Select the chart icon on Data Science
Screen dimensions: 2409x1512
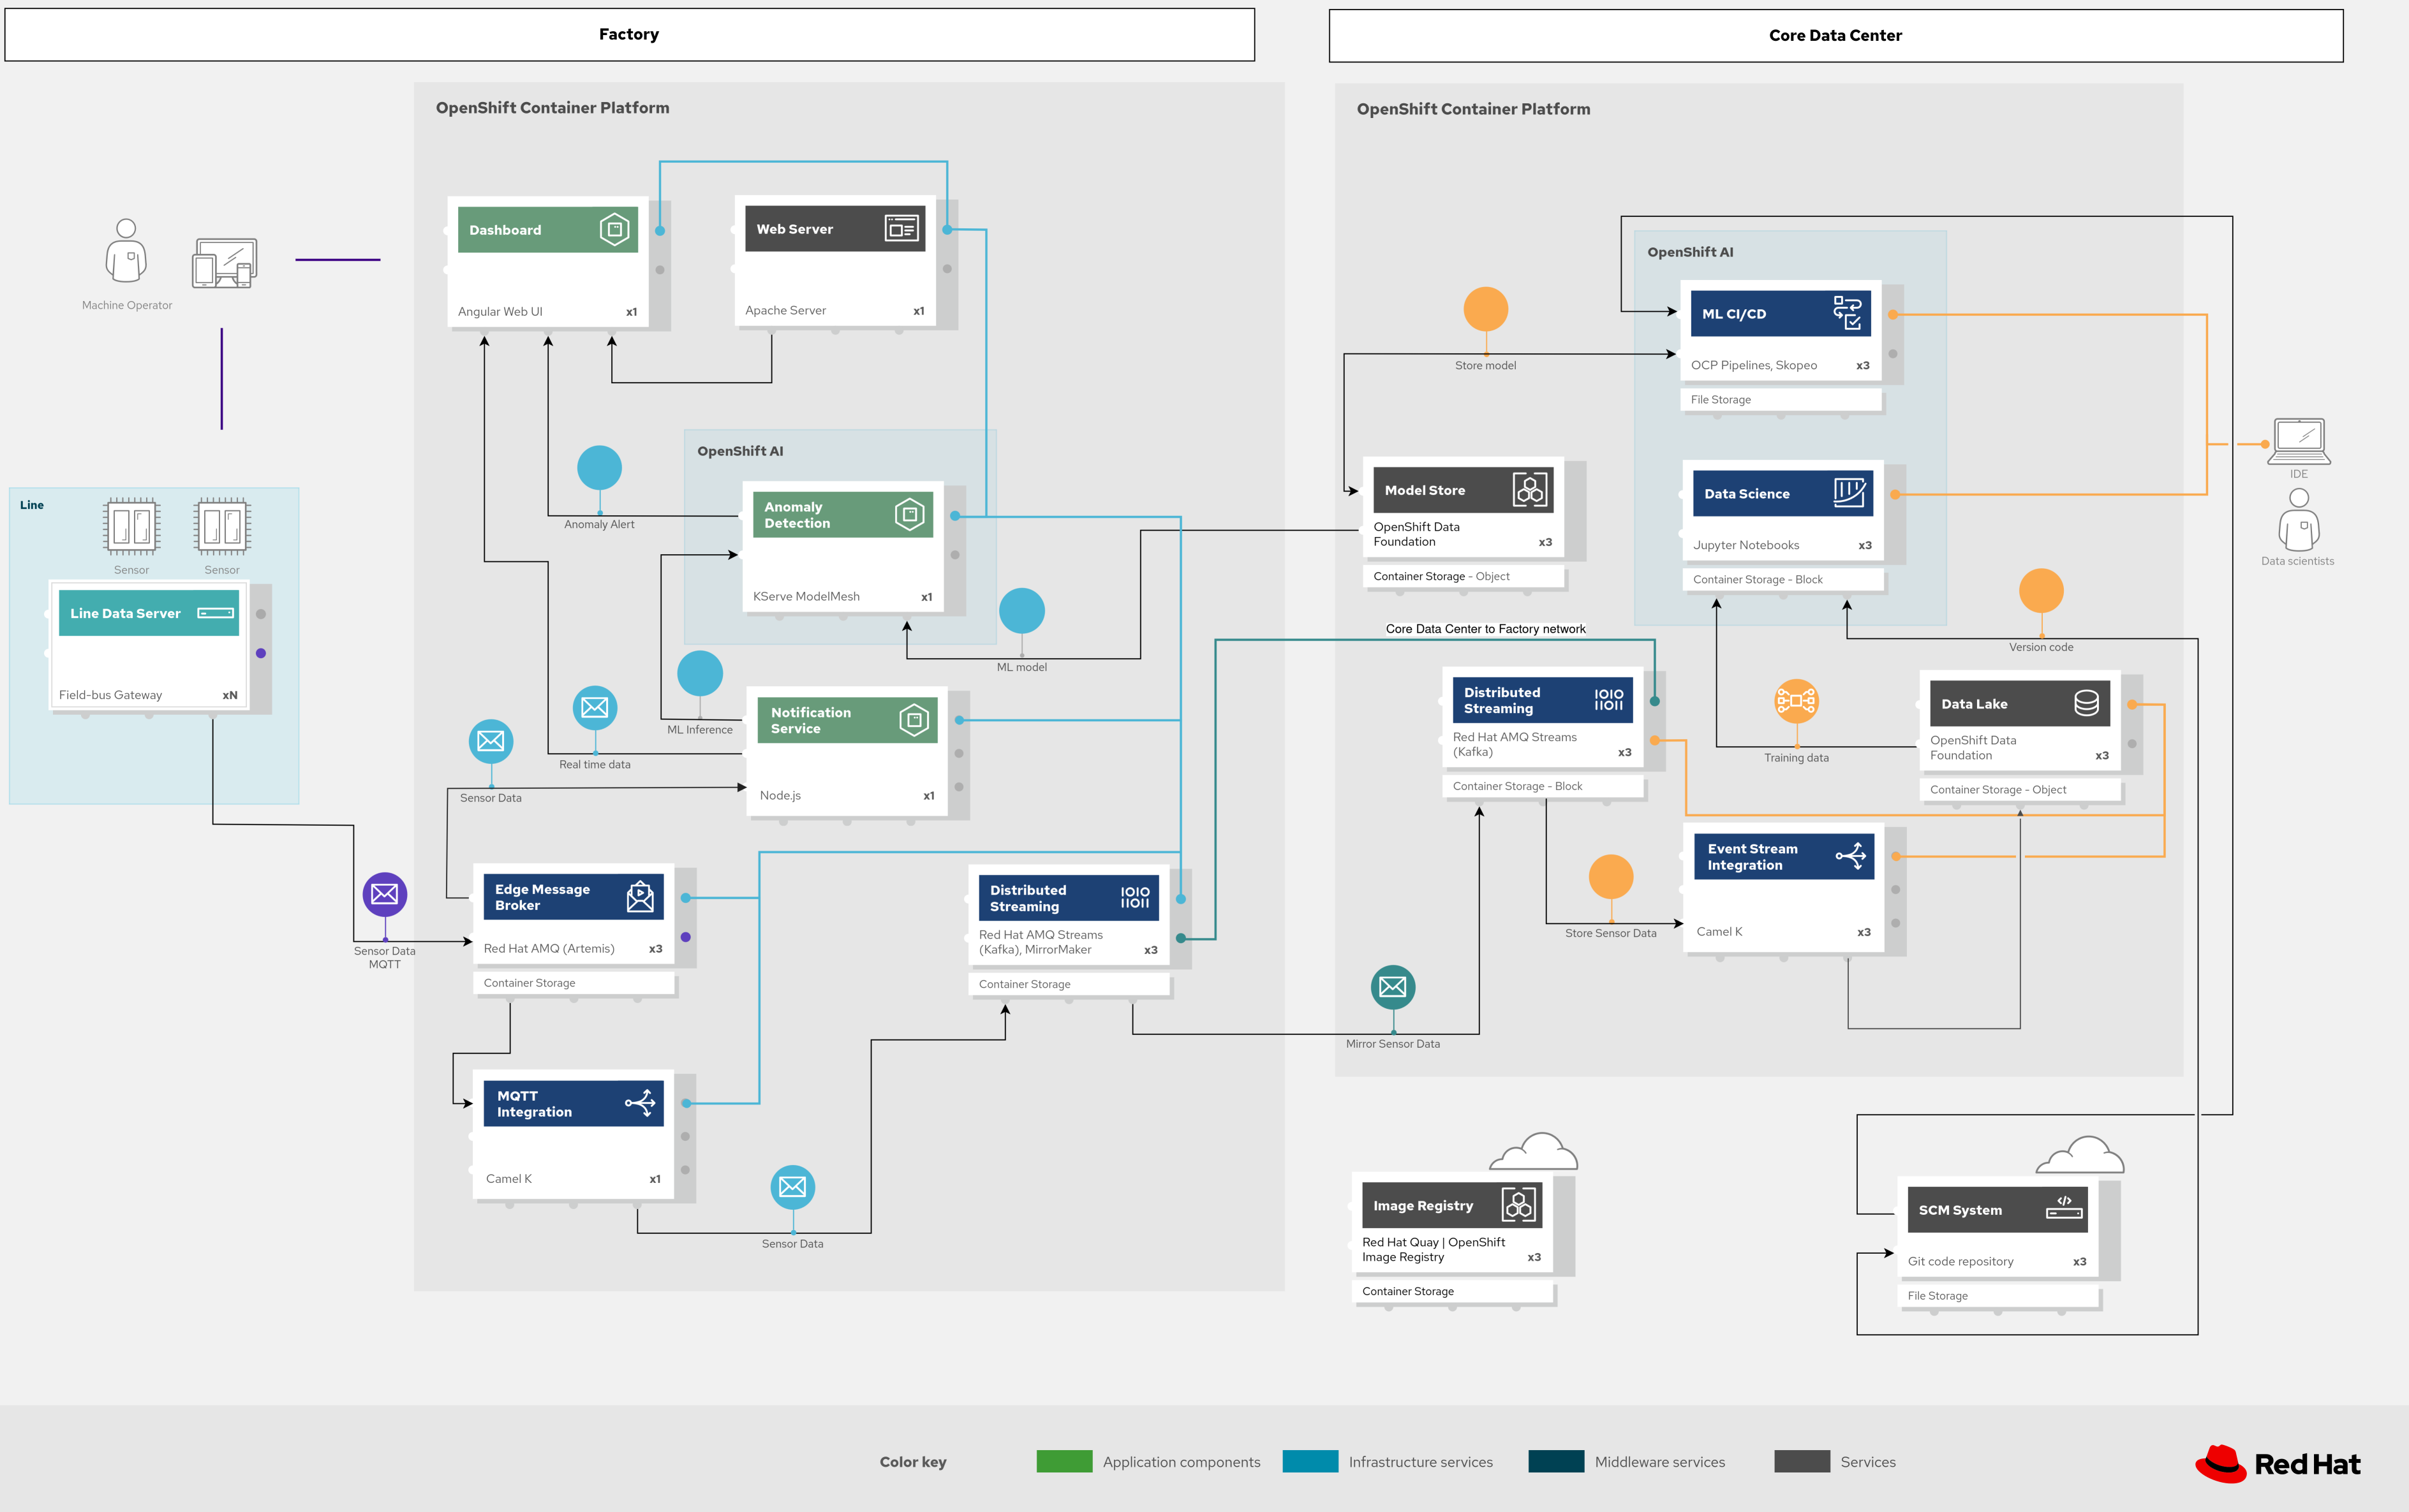[1849, 493]
